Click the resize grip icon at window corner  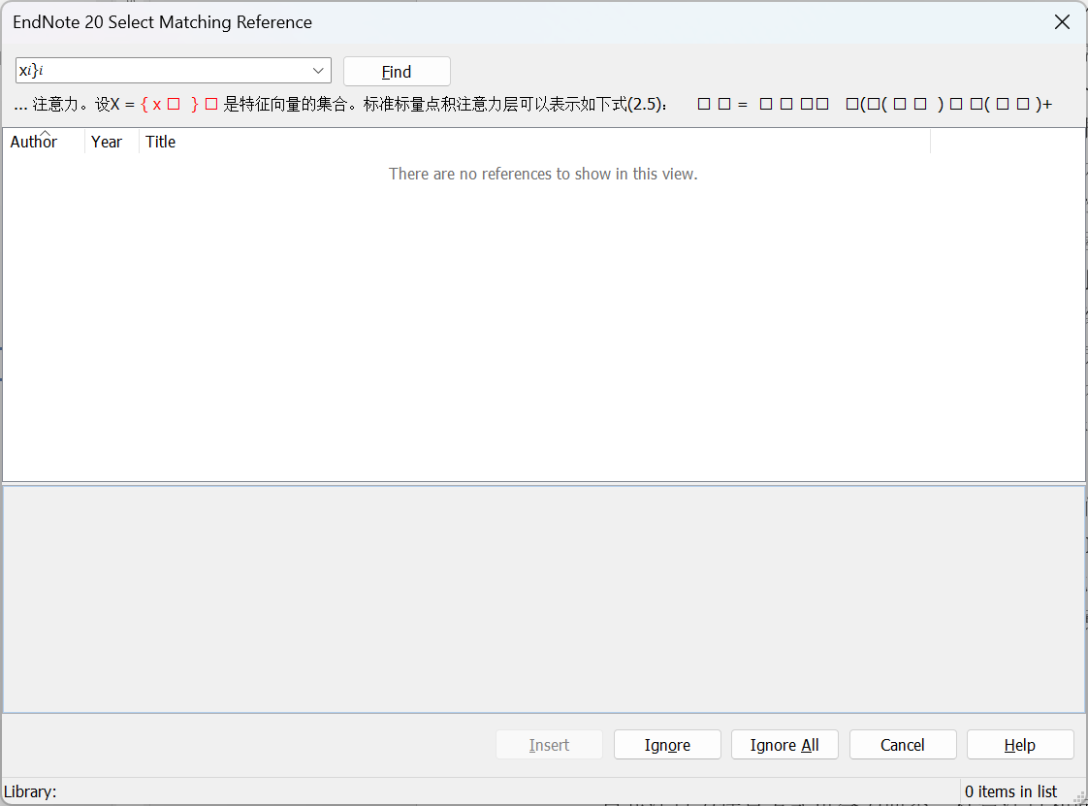(1079, 797)
